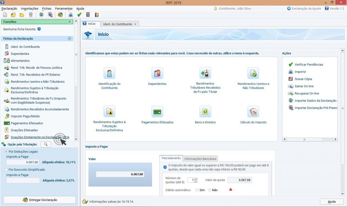Open a declaration with the open-folder icon
The width and height of the screenshot is (347, 207).
(x=13, y=15)
